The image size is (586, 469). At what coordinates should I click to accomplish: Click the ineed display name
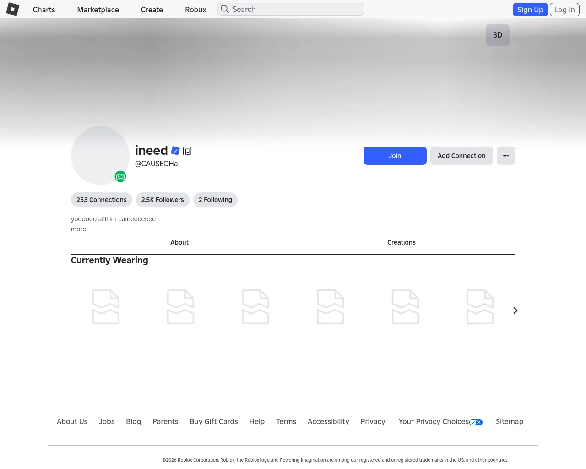[152, 150]
